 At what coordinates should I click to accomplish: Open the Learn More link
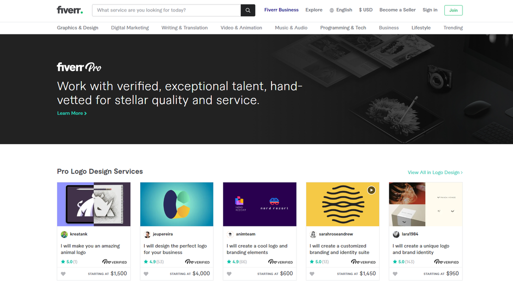[72, 113]
